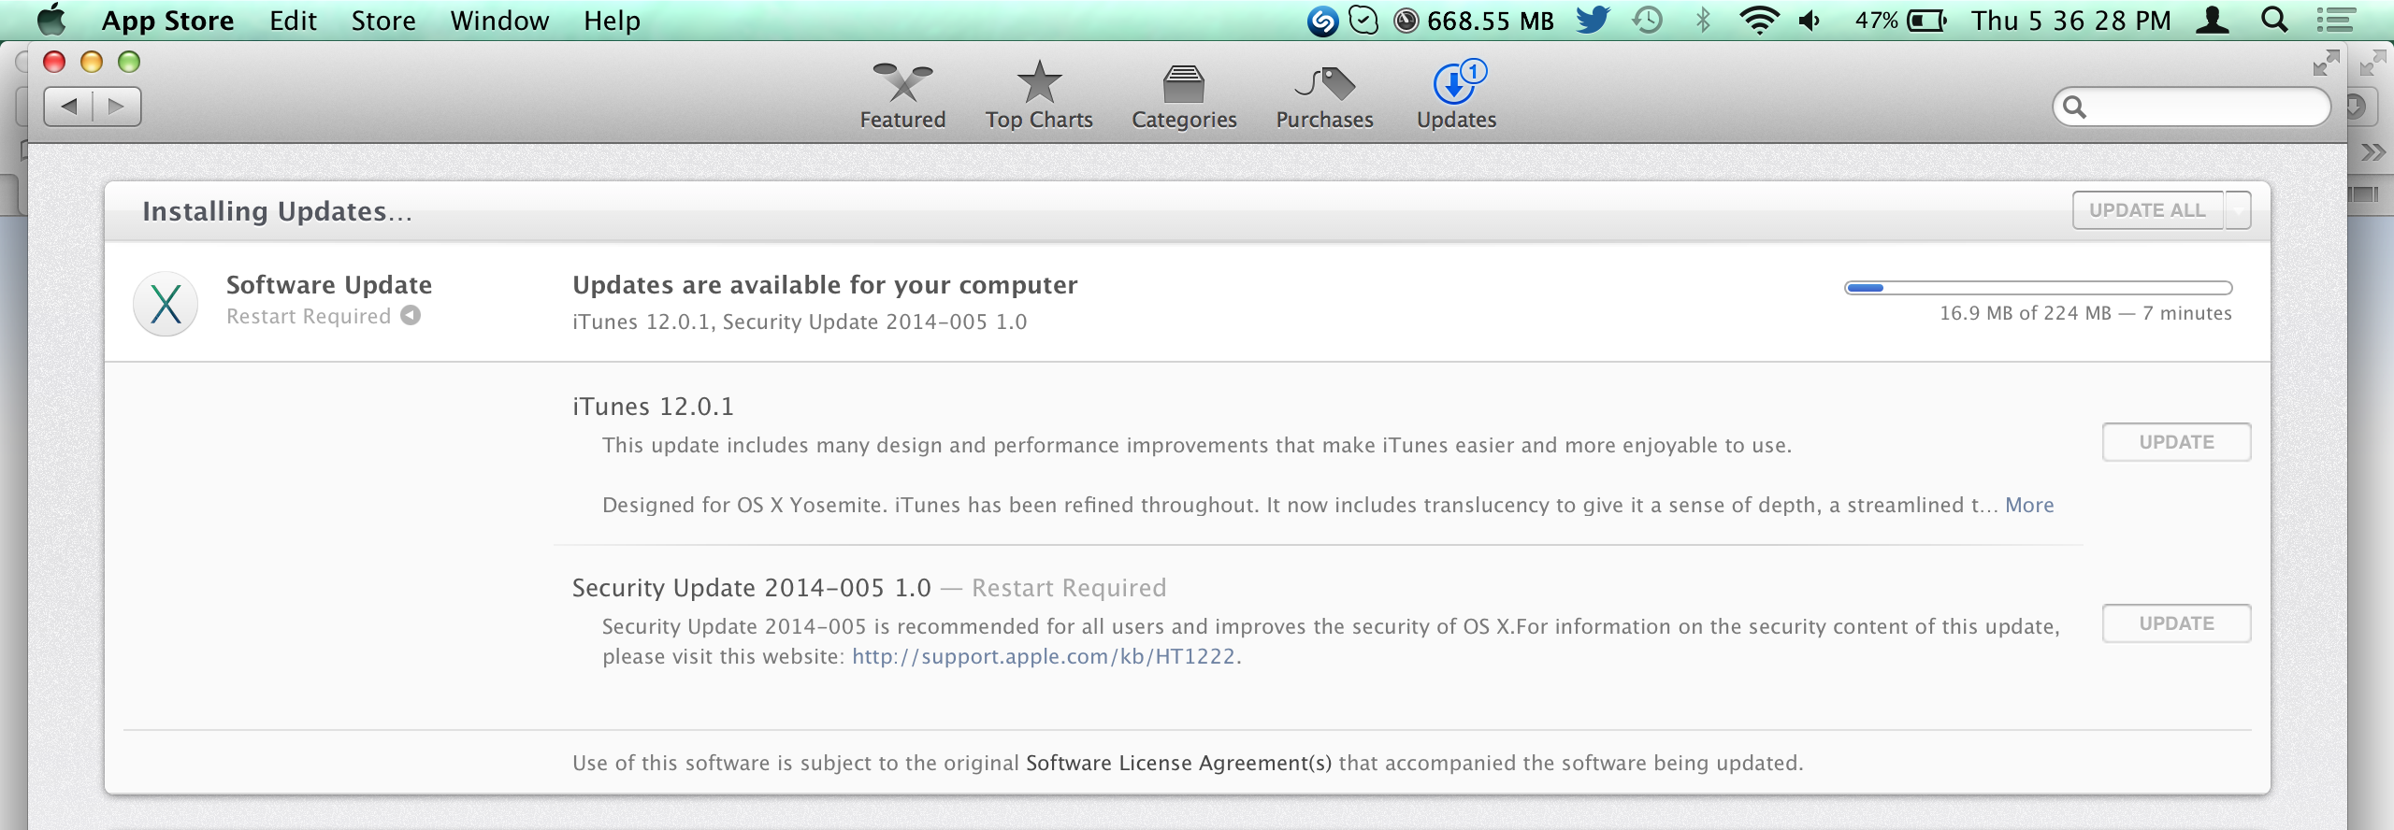Open the Edit menu
The width and height of the screenshot is (2394, 830).
[293, 21]
